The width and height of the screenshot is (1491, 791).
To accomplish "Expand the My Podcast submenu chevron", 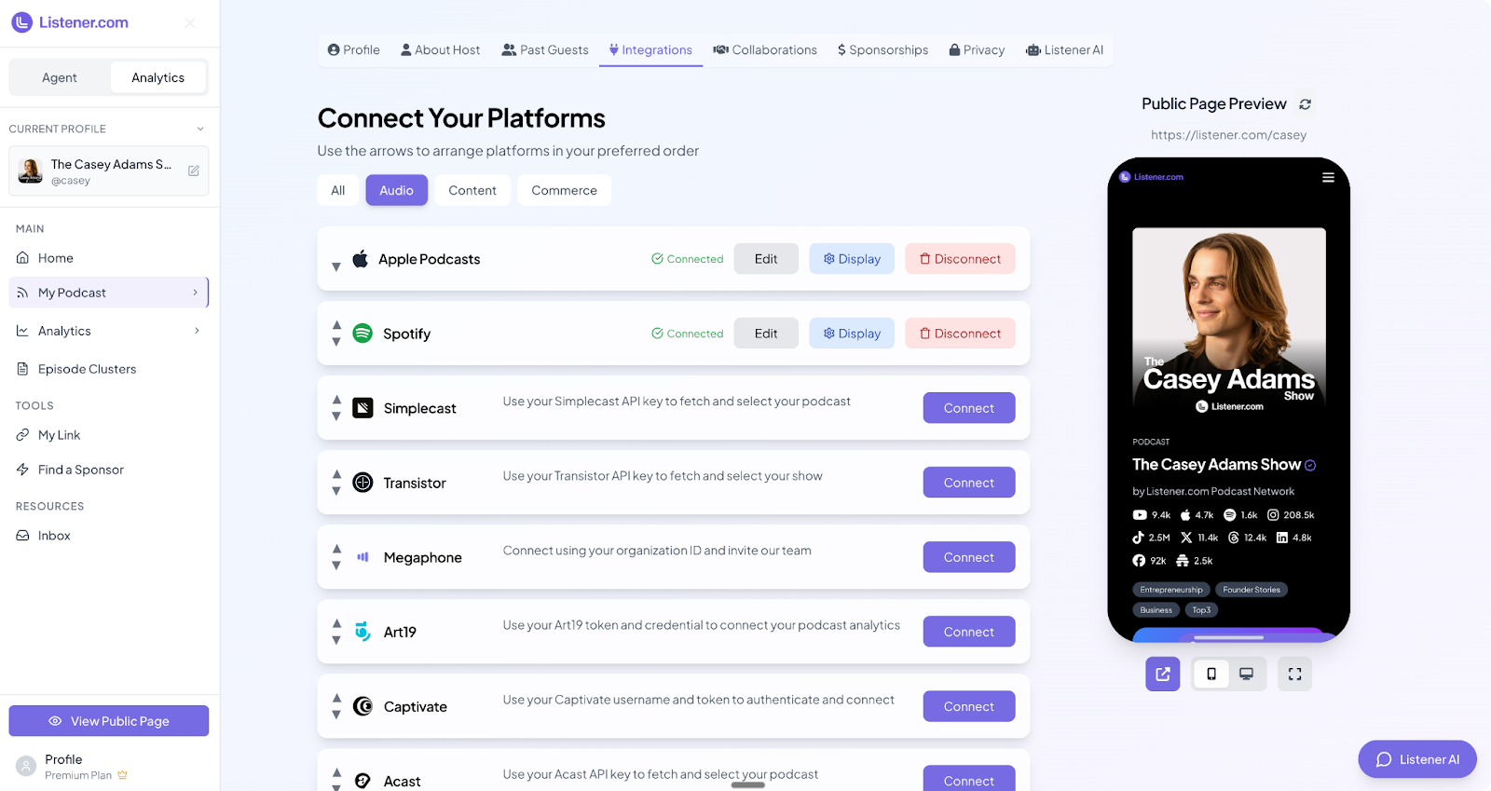I will point(195,293).
